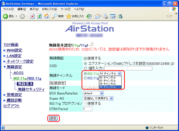Click the 設定 apply button

53,118
